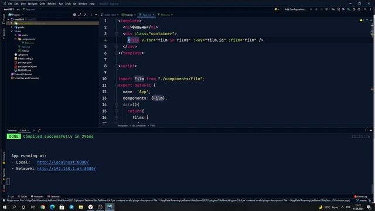Screen dimensions: 375x211
Task: Add a new terminal session with plus
Action: click(34, 130)
